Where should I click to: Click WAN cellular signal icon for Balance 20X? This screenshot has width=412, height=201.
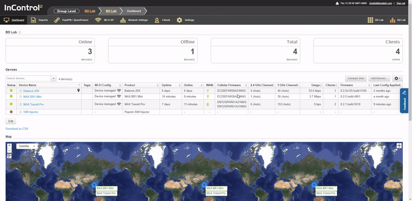click(208, 91)
